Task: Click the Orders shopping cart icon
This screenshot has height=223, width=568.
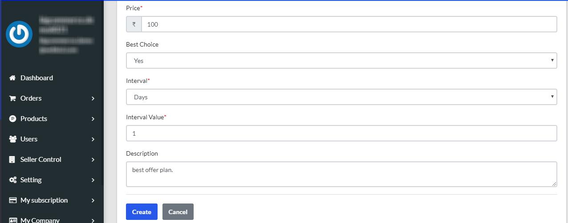Action: coord(12,98)
